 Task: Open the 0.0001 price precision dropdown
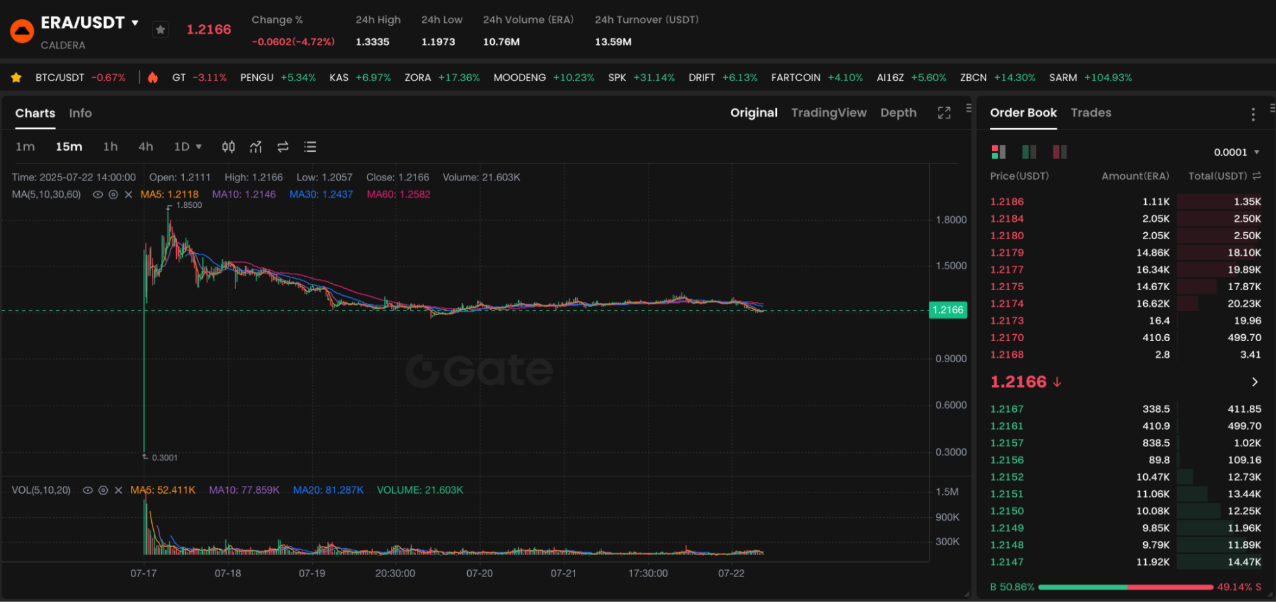point(1236,152)
